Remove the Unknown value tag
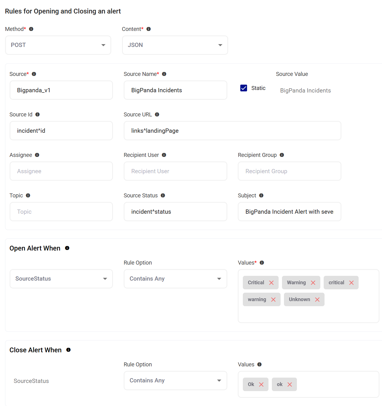Image resolution: width=382 pixels, height=406 pixels. point(317,300)
